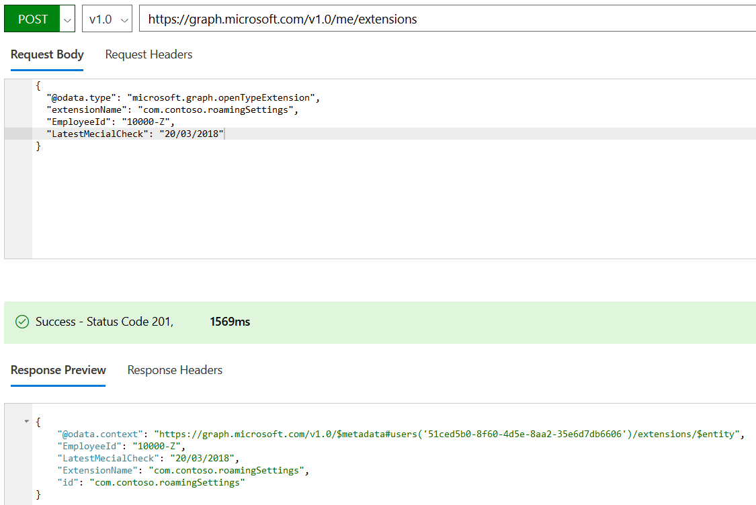Open the Response Headers tab

click(175, 370)
